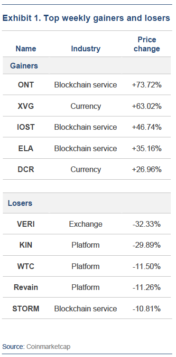Click the Exhibit 1 title heading
The width and height of the screenshot is (176, 357).
(x=86, y=18)
